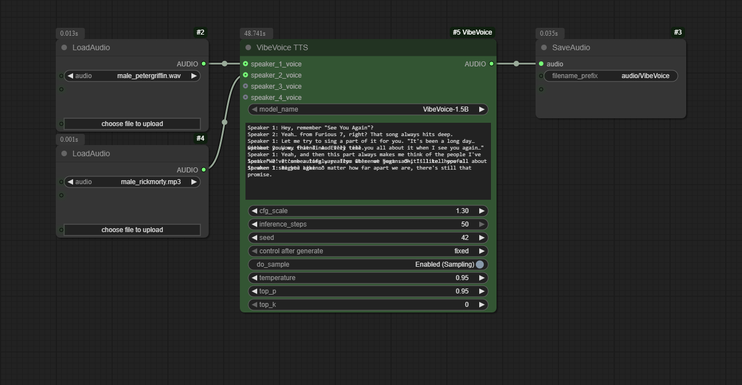
Task: Adjust the cfg_scale value widget
Action: 368,211
